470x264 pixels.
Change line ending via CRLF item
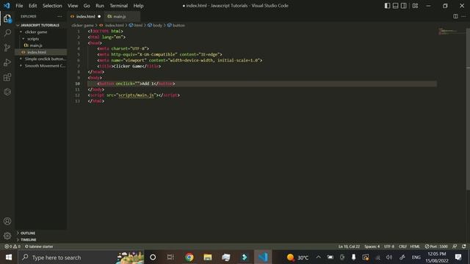pyautogui.click(x=402, y=246)
